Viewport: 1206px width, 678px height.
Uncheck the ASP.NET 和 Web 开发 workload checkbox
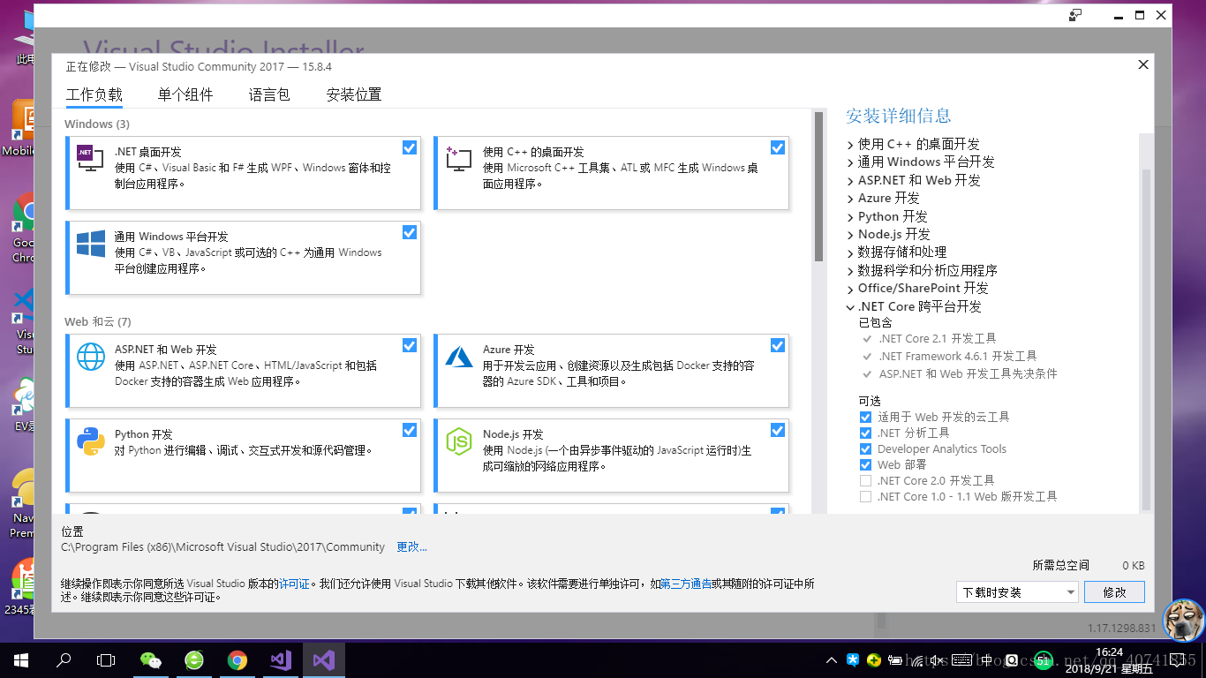(410, 345)
